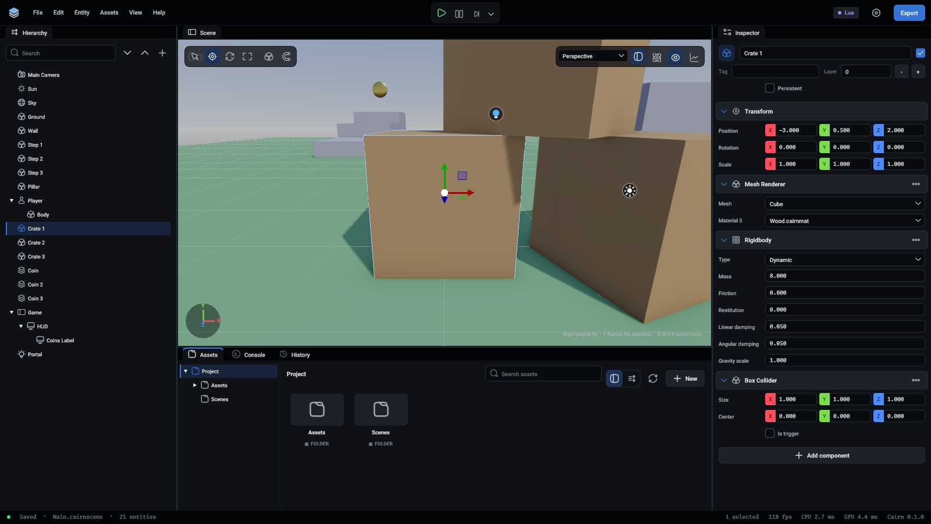The width and height of the screenshot is (931, 524).
Task: Click the Export button
Action: point(909,13)
